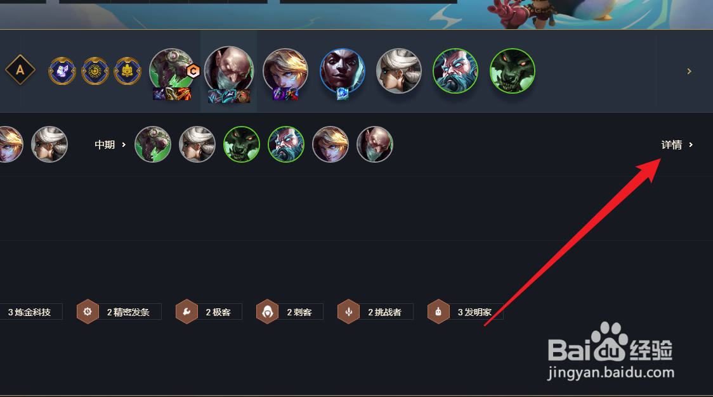
Task: Click the chevron next to 详情
Action: click(691, 145)
